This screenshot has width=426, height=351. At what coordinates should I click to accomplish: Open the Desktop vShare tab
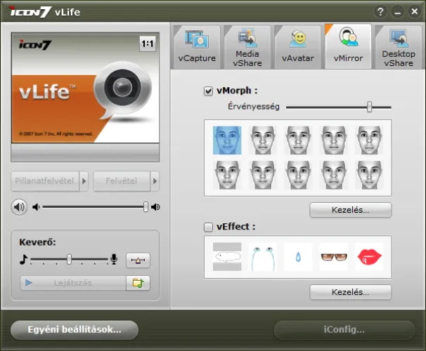pyautogui.click(x=399, y=47)
